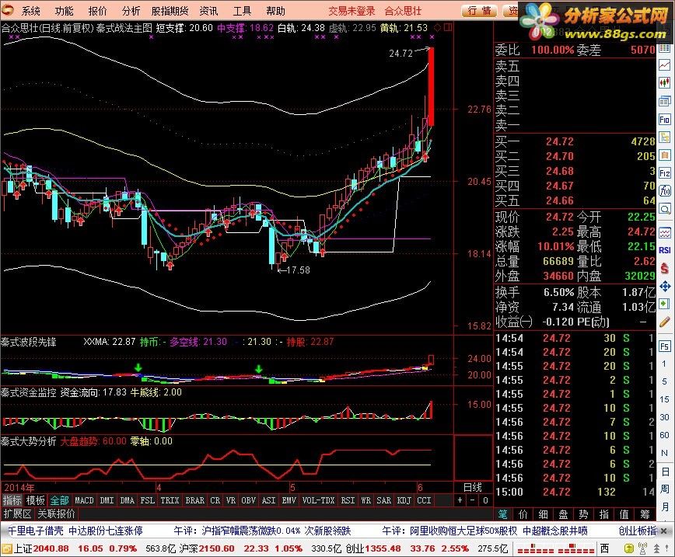Switch to 30-minute period
The image size is (675, 557).
(x=665, y=417)
